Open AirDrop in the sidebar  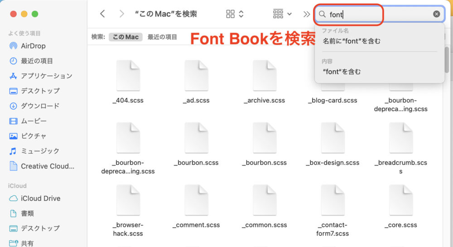(x=33, y=46)
